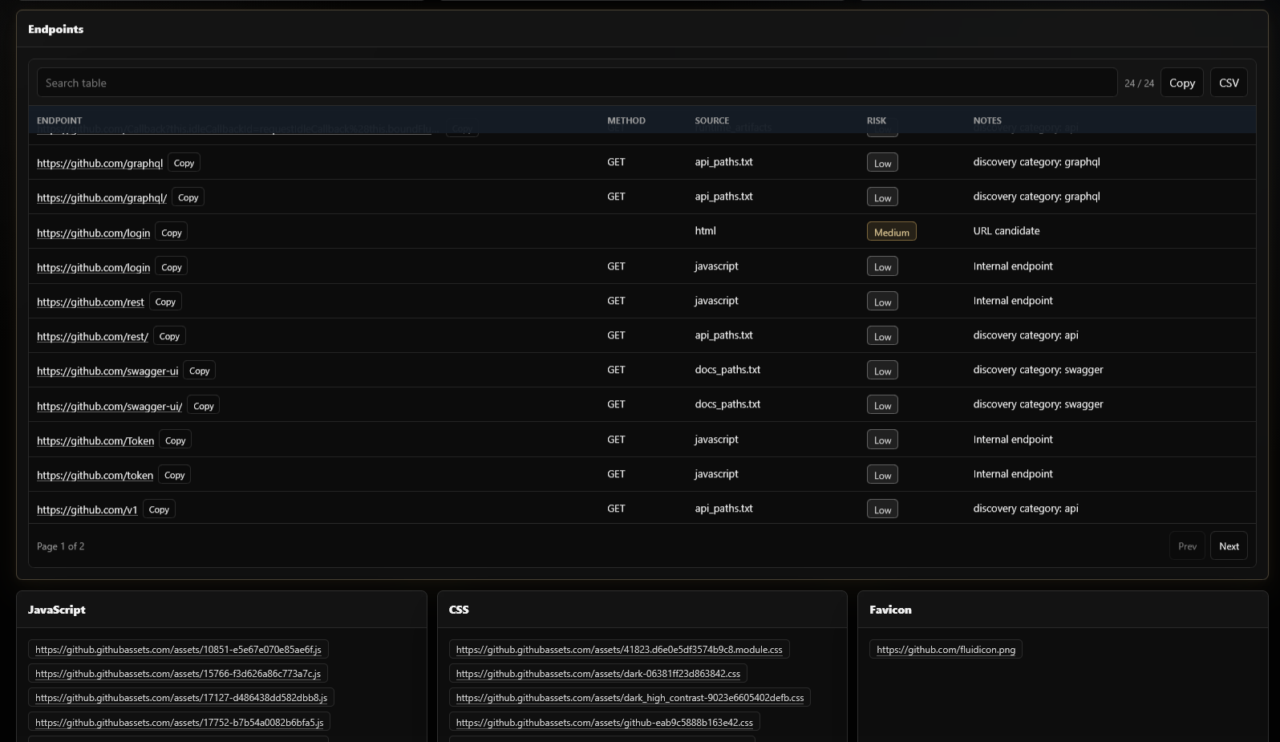Click the Medium risk badge
This screenshot has height=742, width=1280.
coord(891,232)
